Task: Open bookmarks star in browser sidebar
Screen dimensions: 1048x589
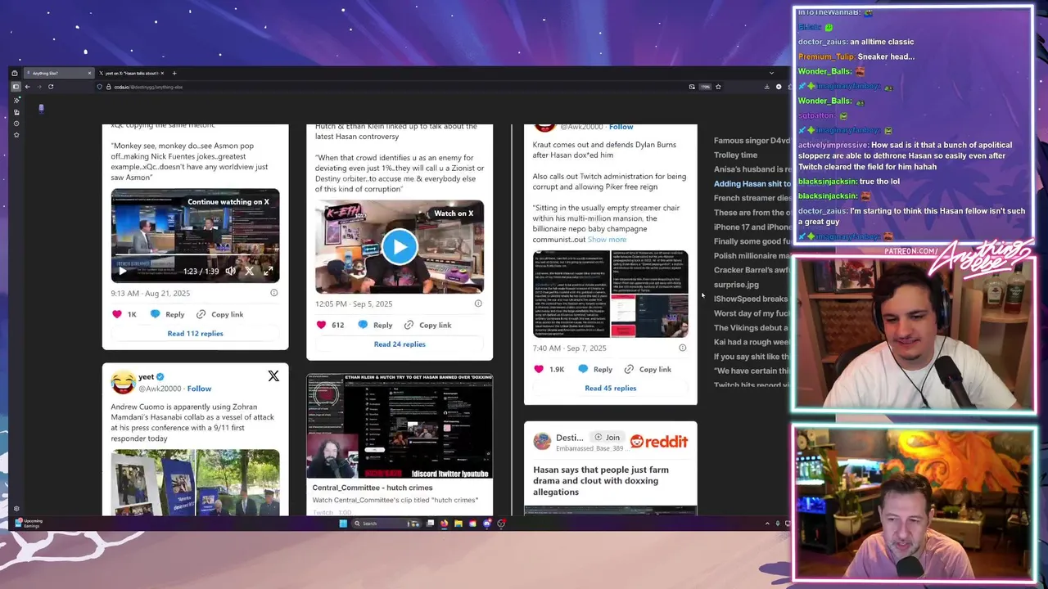Action: (x=16, y=135)
